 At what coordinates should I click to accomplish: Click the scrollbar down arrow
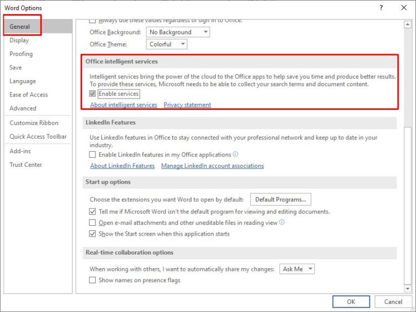click(407, 288)
